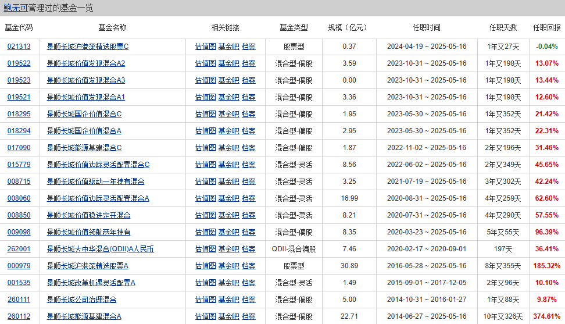The image size is (565, 324).
Task: Open fund code 260111
Action: [x=19, y=300]
